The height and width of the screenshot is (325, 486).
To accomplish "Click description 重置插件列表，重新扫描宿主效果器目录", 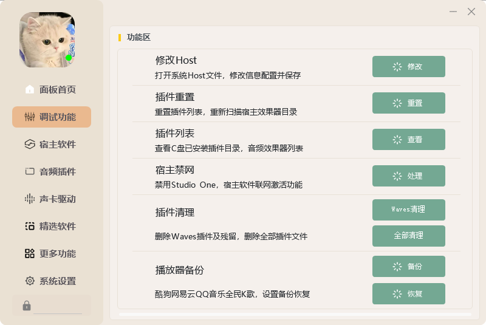I will click(226, 112).
